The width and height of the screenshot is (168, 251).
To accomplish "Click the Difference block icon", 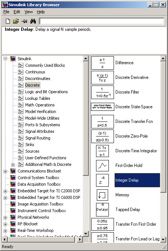I will tap(103, 63).
